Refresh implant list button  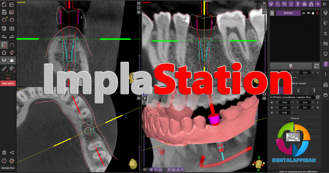pos(317,66)
